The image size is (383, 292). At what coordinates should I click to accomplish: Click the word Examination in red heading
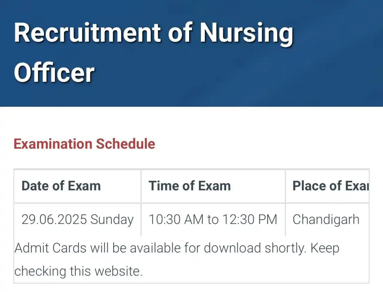(53, 144)
